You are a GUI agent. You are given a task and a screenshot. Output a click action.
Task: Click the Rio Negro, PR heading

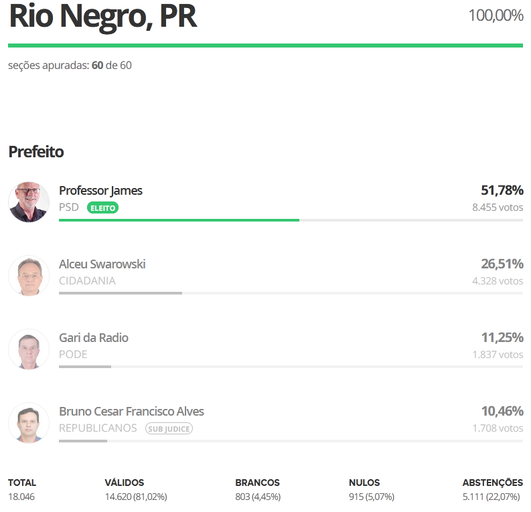[102, 17]
